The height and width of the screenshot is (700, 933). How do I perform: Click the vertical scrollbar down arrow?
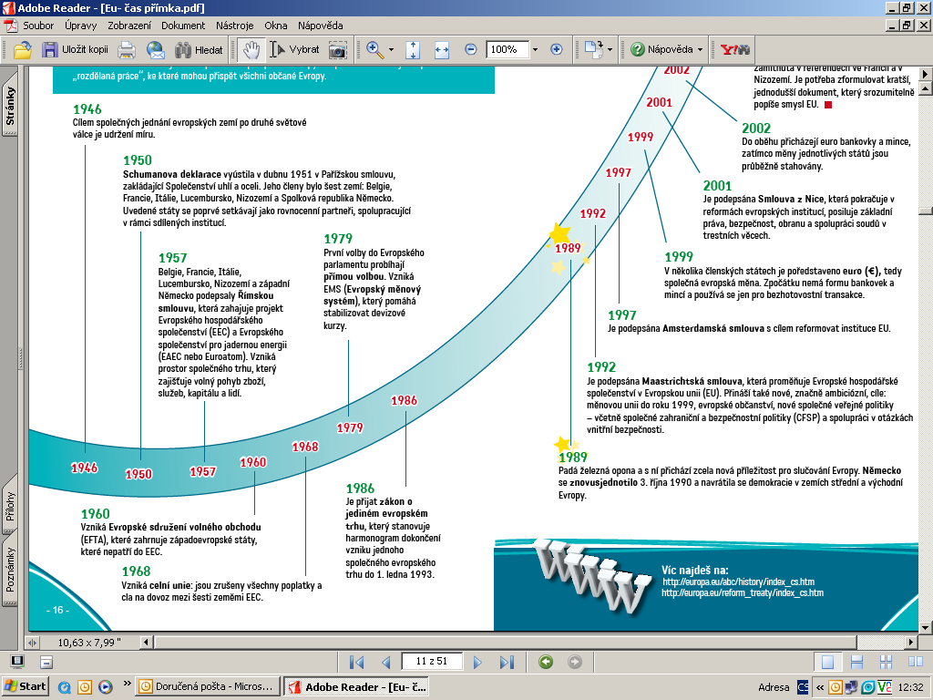926,627
